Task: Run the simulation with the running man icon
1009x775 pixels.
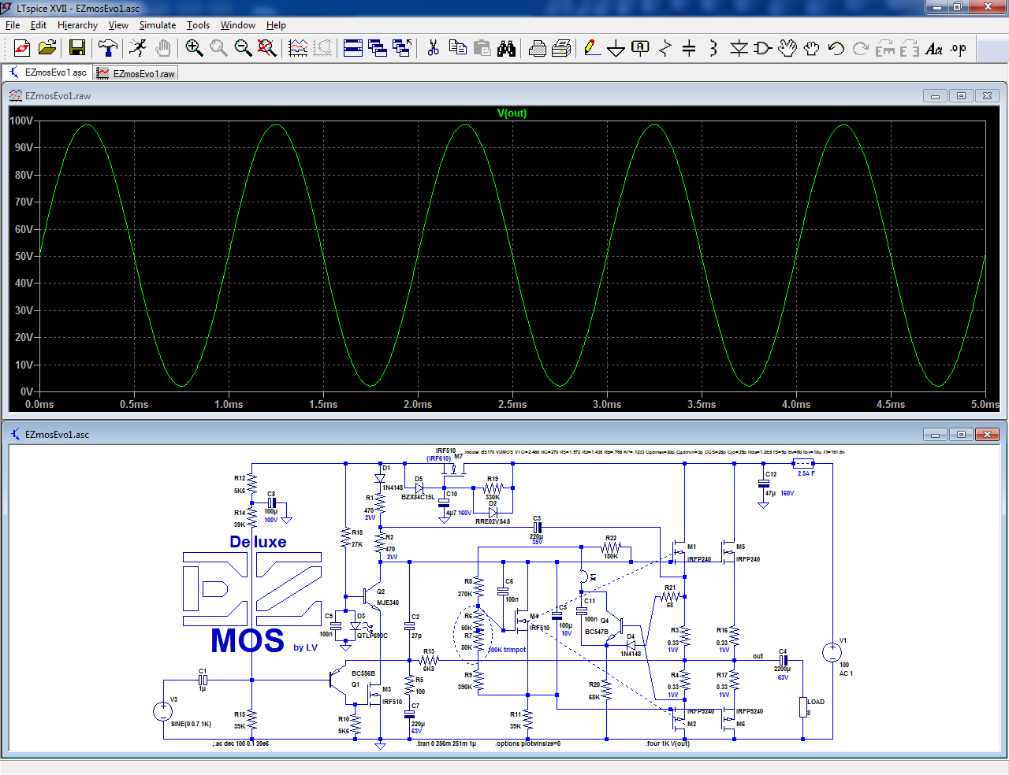Action: (x=138, y=49)
